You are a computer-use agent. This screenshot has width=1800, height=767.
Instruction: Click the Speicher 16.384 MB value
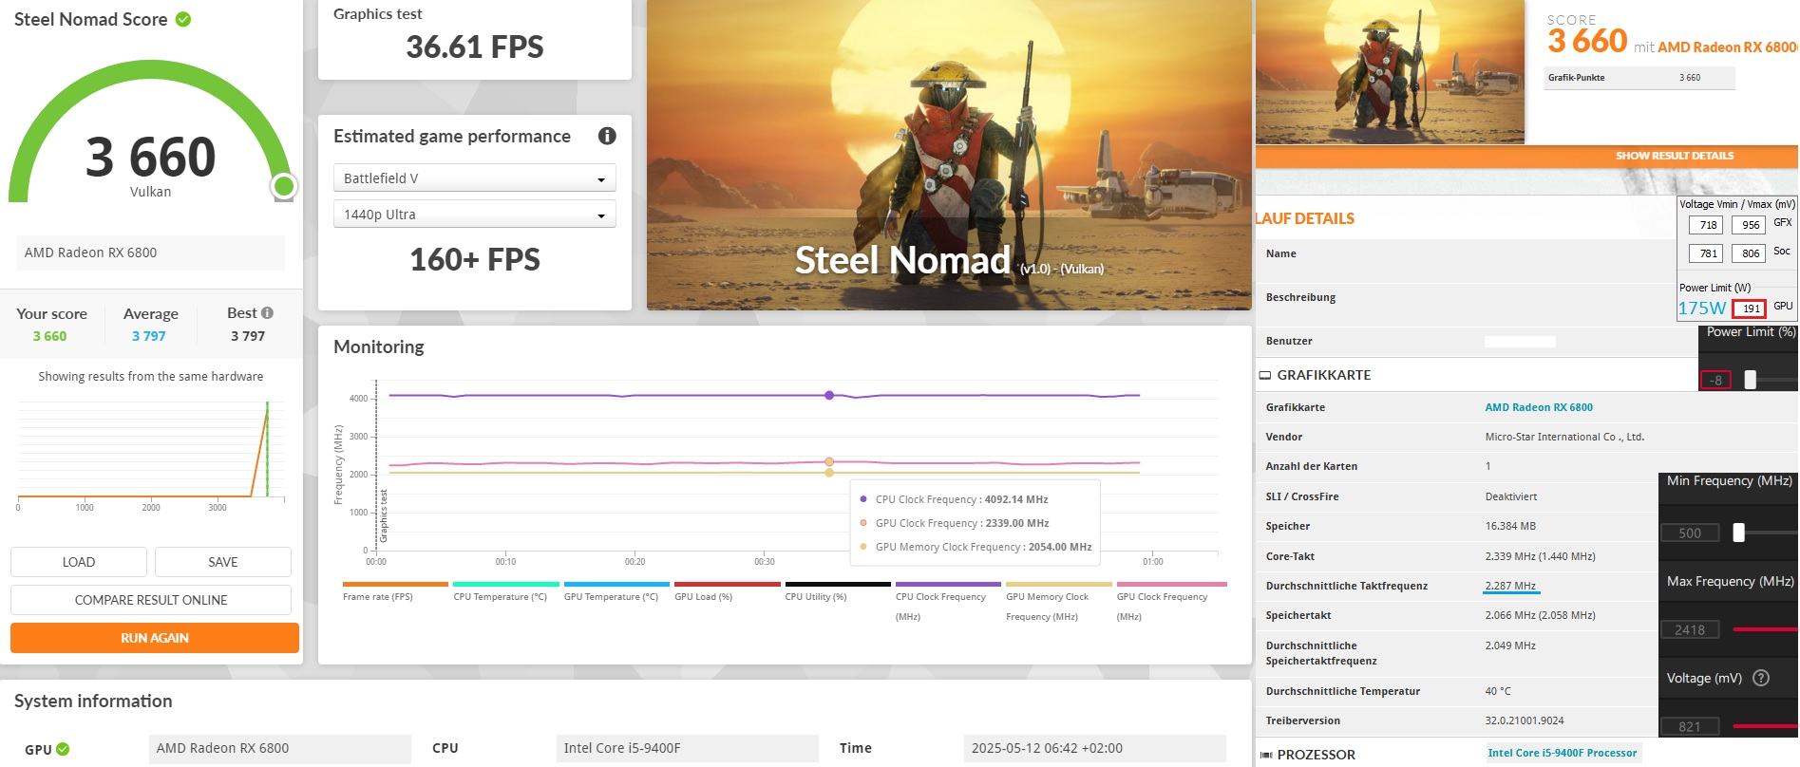[1510, 526]
